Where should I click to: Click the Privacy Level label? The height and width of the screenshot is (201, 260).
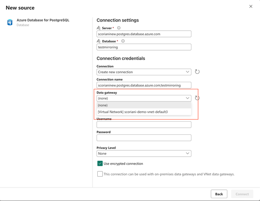click(x=106, y=148)
